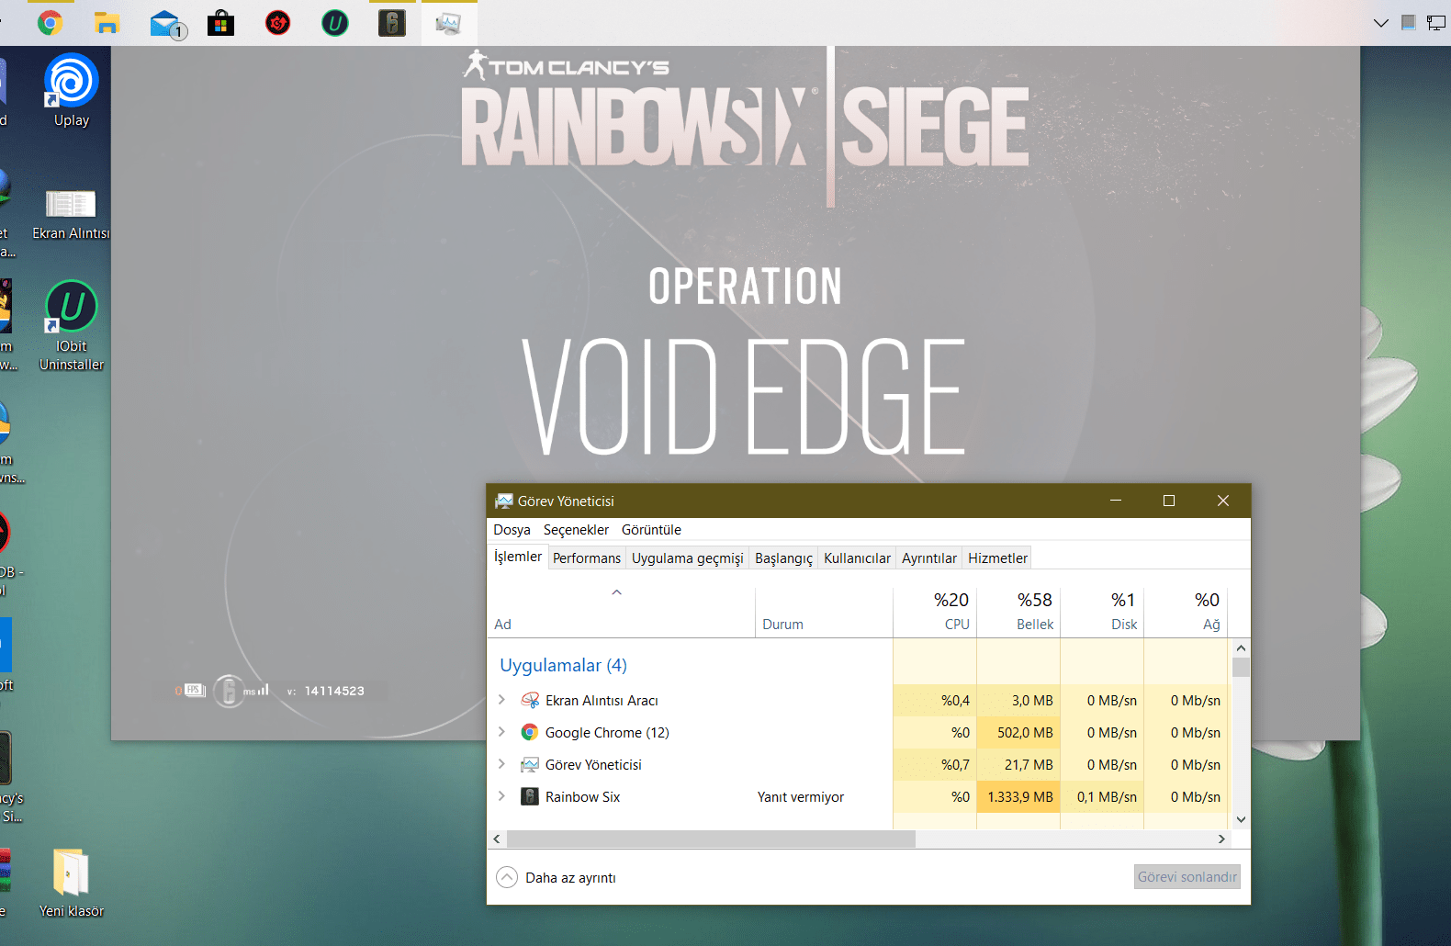This screenshot has width=1451, height=946.
Task: Click the Görevi sonlandır button
Action: point(1187,877)
